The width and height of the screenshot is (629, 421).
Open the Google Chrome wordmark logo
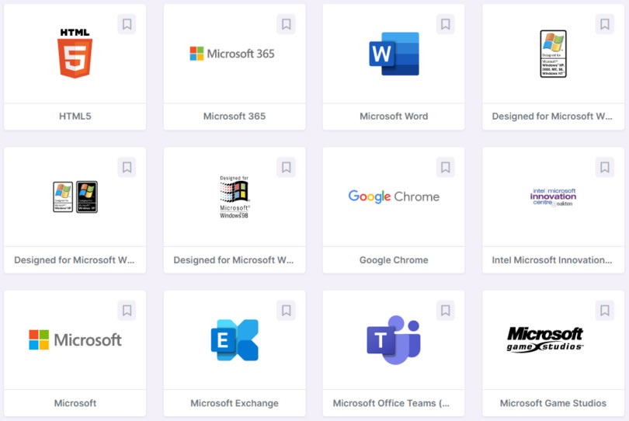pyautogui.click(x=394, y=197)
